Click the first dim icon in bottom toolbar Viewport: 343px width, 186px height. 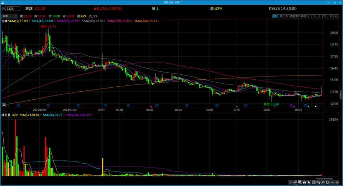tap(291, 182)
